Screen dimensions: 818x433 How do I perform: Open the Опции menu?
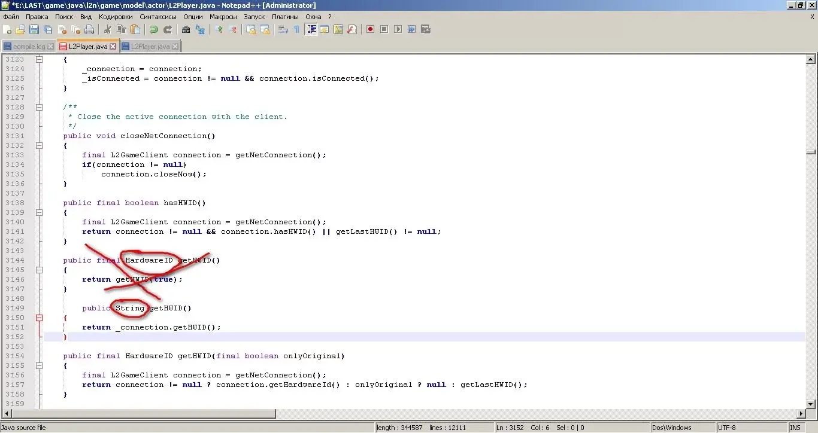coord(193,17)
